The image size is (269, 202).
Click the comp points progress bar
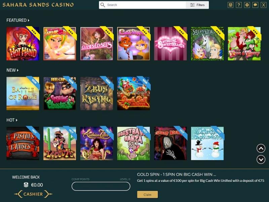coord(101,186)
